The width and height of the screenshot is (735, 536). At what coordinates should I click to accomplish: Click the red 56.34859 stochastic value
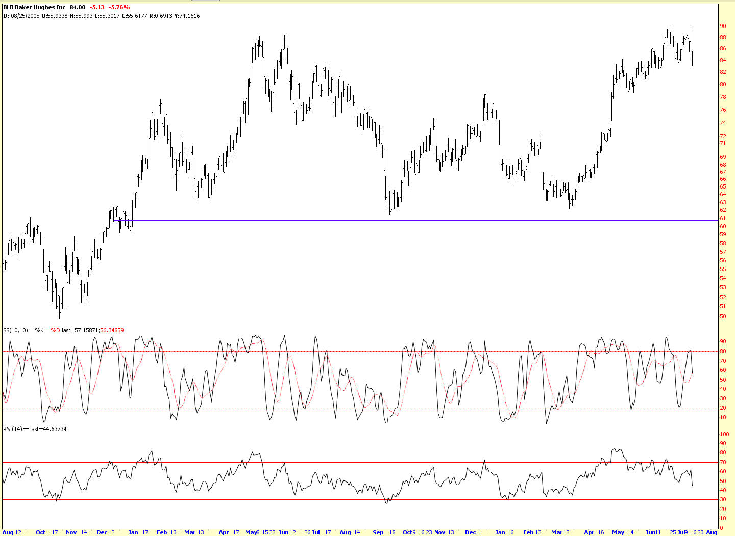click(112, 330)
